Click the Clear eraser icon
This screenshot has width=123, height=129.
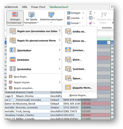coord(91,23)
